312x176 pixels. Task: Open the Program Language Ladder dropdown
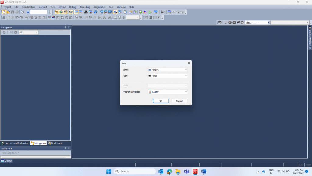(x=168, y=92)
